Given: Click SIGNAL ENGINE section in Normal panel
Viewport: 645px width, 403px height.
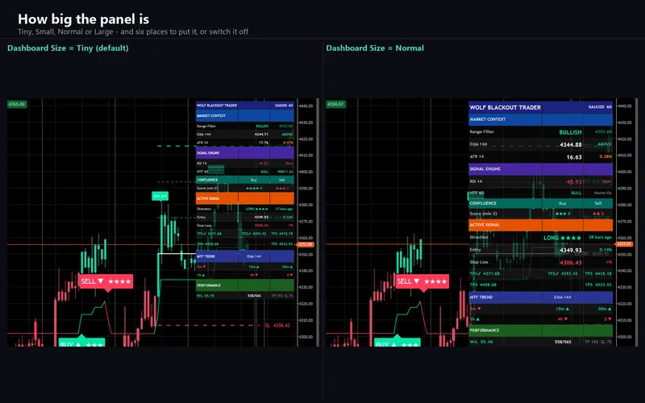Looking at the screenshot, I should pyautogui.click(x=540, y=169).
